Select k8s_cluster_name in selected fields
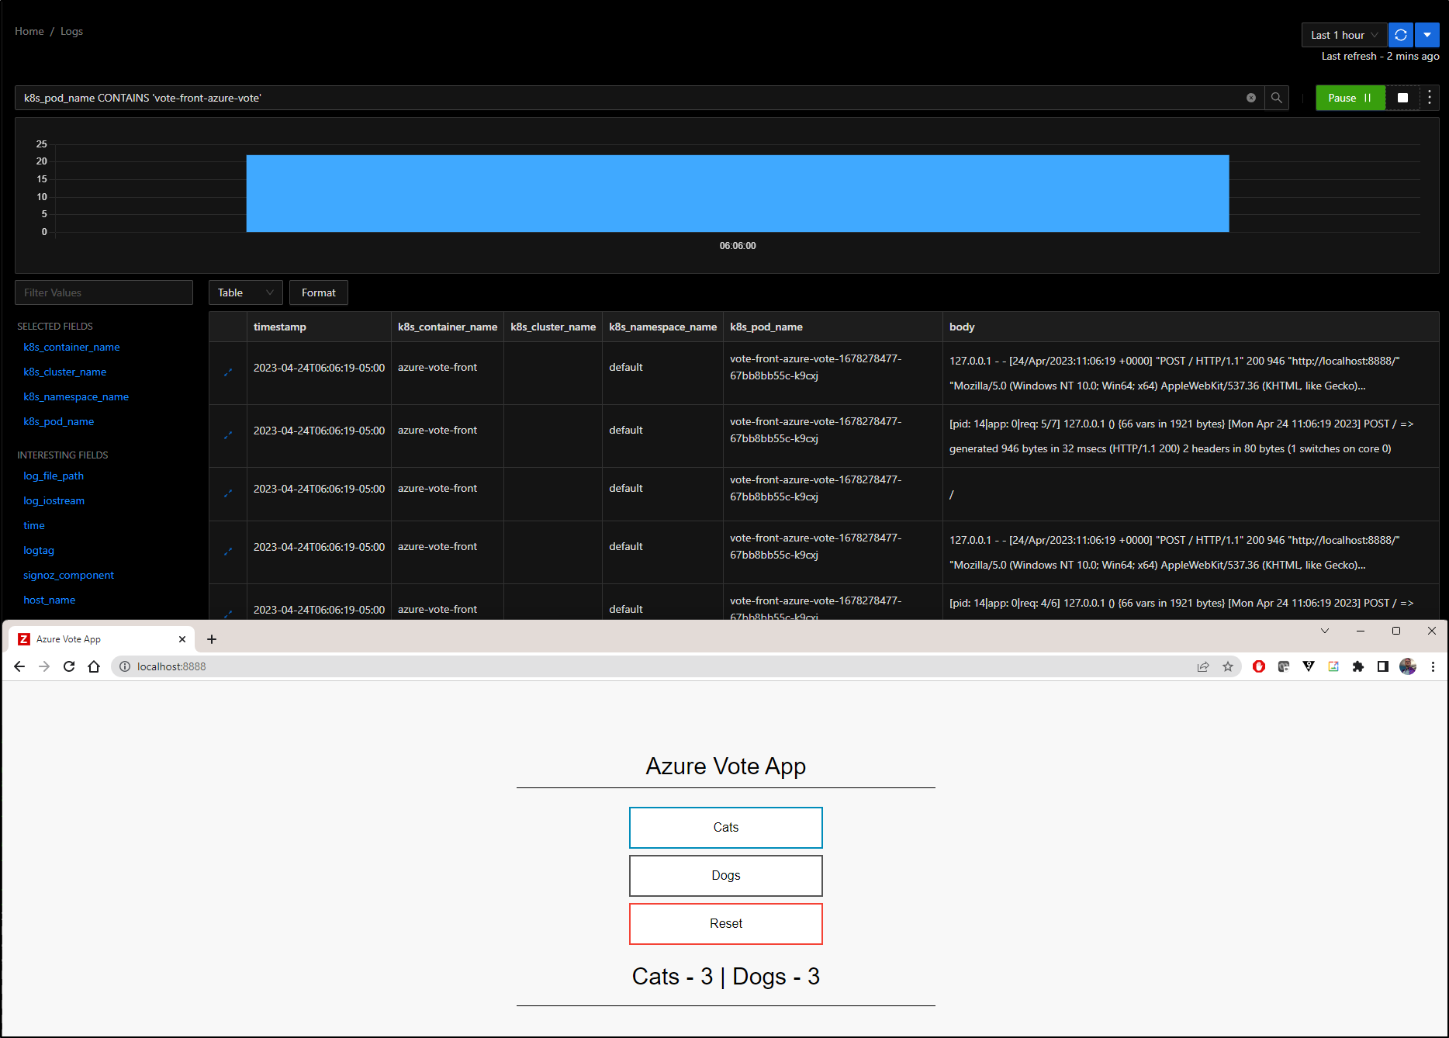Image resolution: width=1449 pixels, height=1038 pixels. (65, 372)
